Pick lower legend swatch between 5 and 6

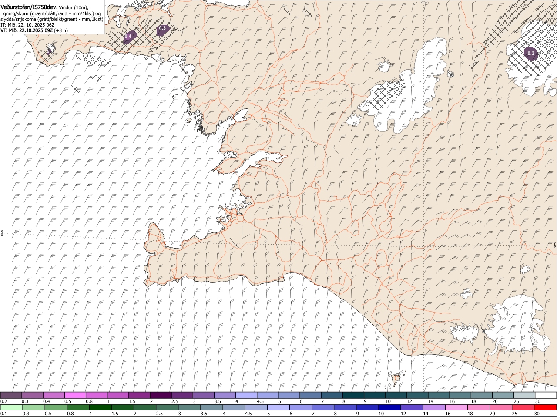[278, 407]
